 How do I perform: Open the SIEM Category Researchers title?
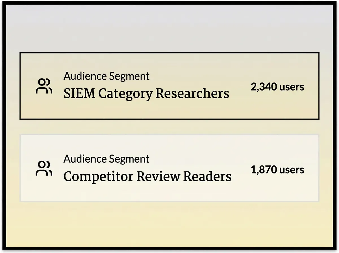pos(146,94)
